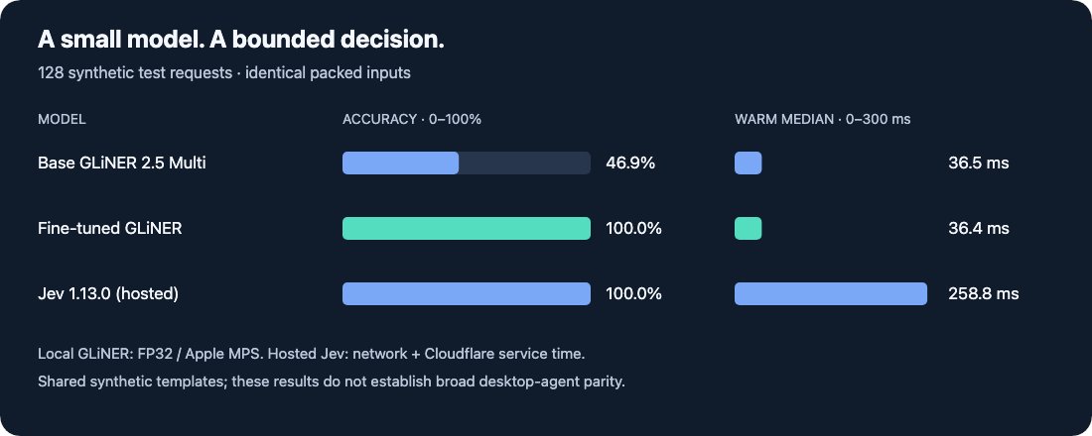The width and height of the screenshot is (1092, 436).
Task: Click the Fine-tuned GLiNER green accuracy bar
Action: [x=467, y=228]
